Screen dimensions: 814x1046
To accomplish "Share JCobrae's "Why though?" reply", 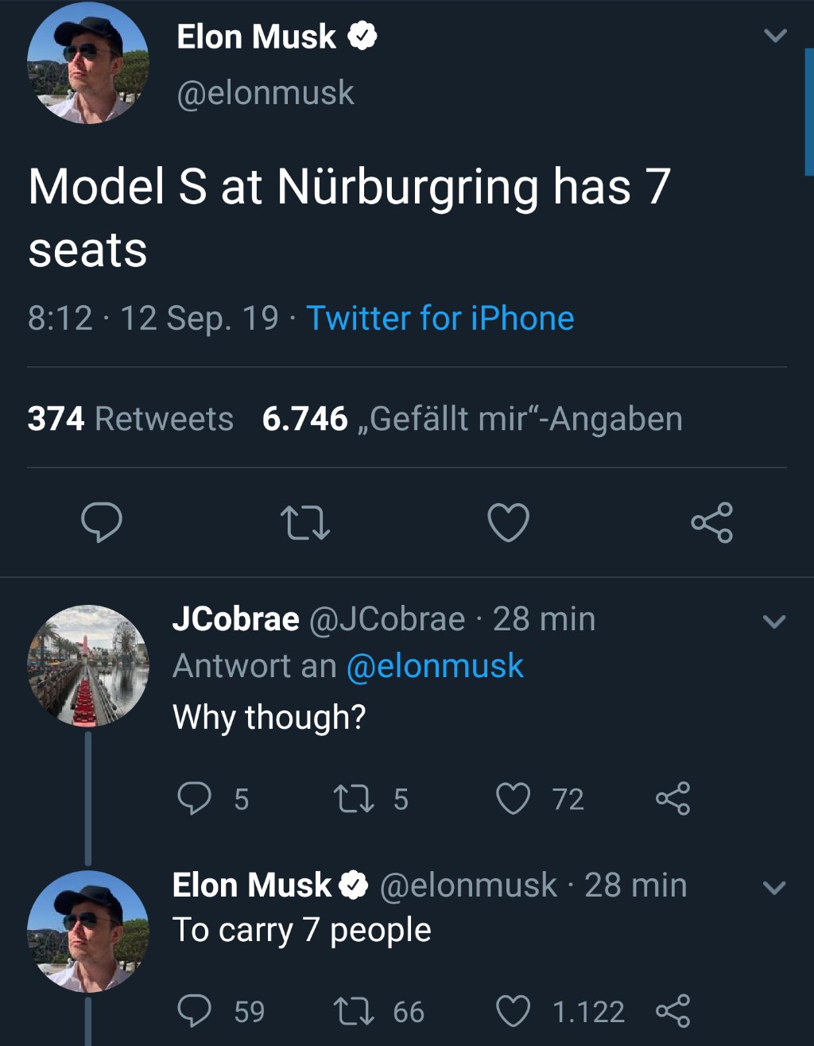I will pyautogui.click(x=673, y=799).
